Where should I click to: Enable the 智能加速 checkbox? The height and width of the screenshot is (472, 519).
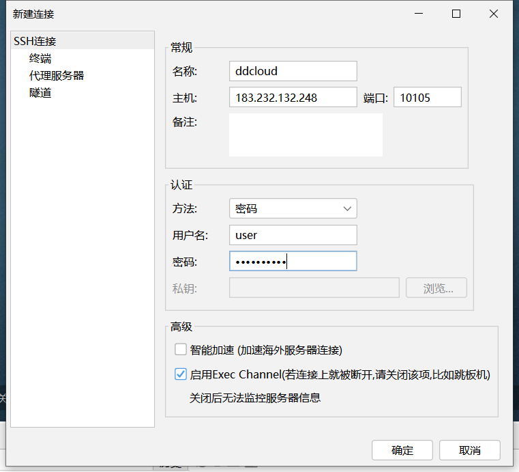pyautogui.click(x=181, y=350)
